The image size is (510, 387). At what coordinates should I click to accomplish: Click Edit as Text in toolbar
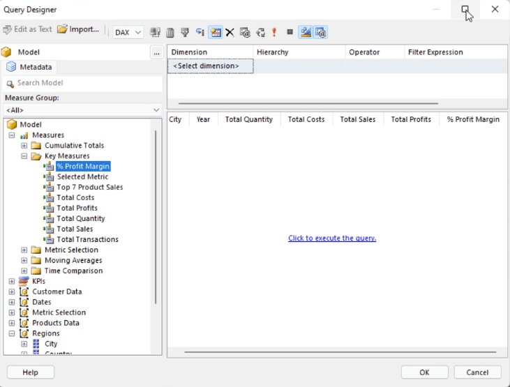pos(27,29)
